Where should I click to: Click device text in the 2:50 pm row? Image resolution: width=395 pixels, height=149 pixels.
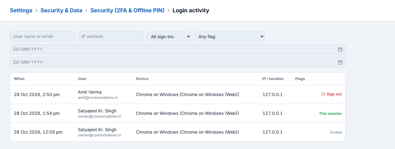(187, 95)
